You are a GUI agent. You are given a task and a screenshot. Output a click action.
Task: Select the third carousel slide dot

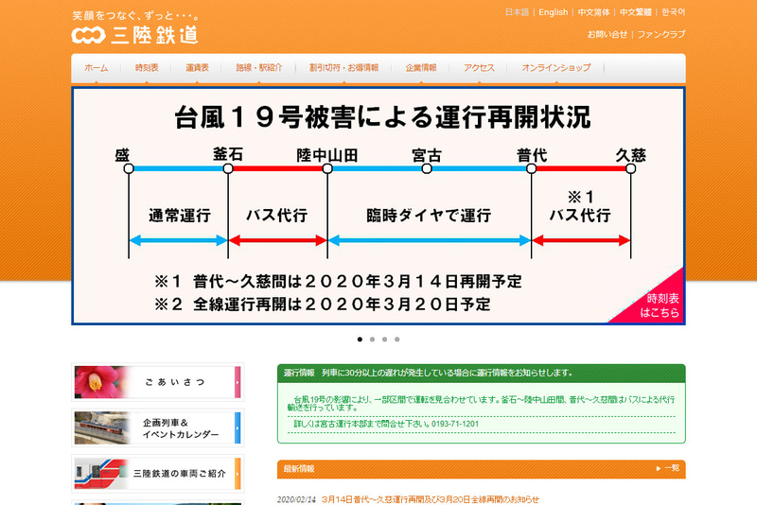pos(385,340)
